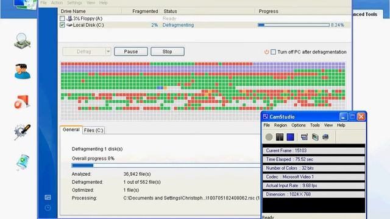Viewport: 390px width, 219px height.
Task: Open CamStudio Tools menu
Action: [x=315, y=125]
